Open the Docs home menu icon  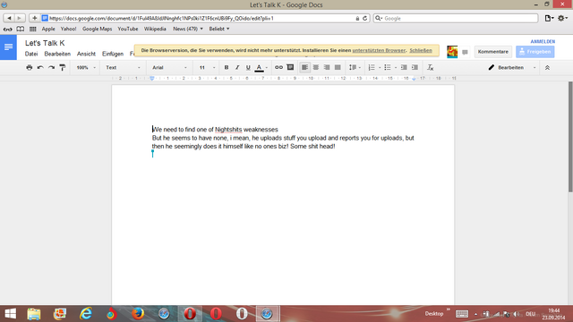point(8,47)
